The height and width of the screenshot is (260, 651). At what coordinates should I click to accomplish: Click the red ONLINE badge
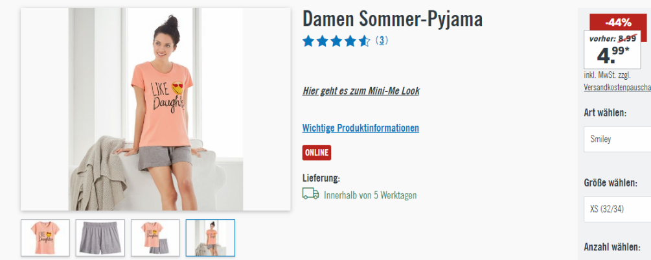click(x=317, y=153)
